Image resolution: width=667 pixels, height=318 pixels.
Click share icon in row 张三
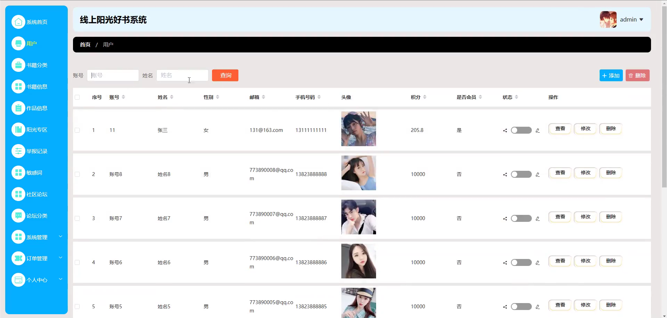(x=505, y=131)
